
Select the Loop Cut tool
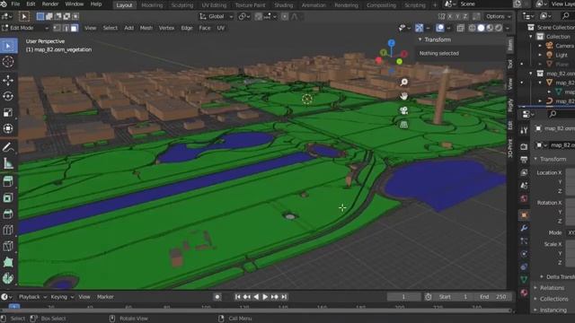pyautogui.click(x=8, y=246)
